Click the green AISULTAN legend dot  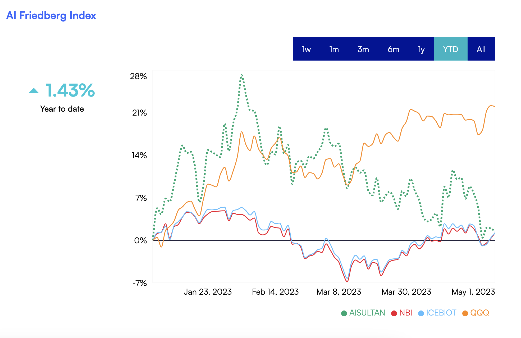(x=344, y=313)
